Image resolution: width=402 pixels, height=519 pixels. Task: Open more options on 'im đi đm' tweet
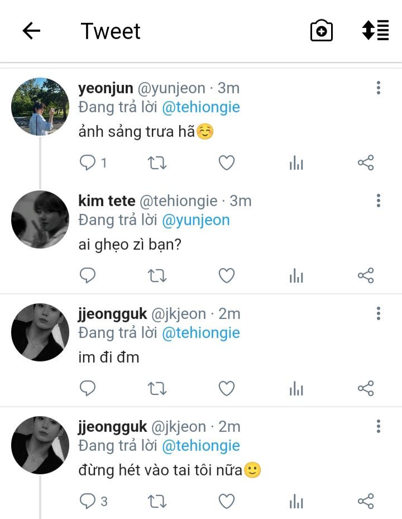pyautogui.click(x=379, y=313)
